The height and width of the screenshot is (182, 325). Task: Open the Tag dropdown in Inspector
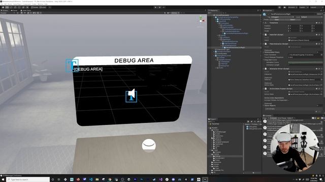282,17
